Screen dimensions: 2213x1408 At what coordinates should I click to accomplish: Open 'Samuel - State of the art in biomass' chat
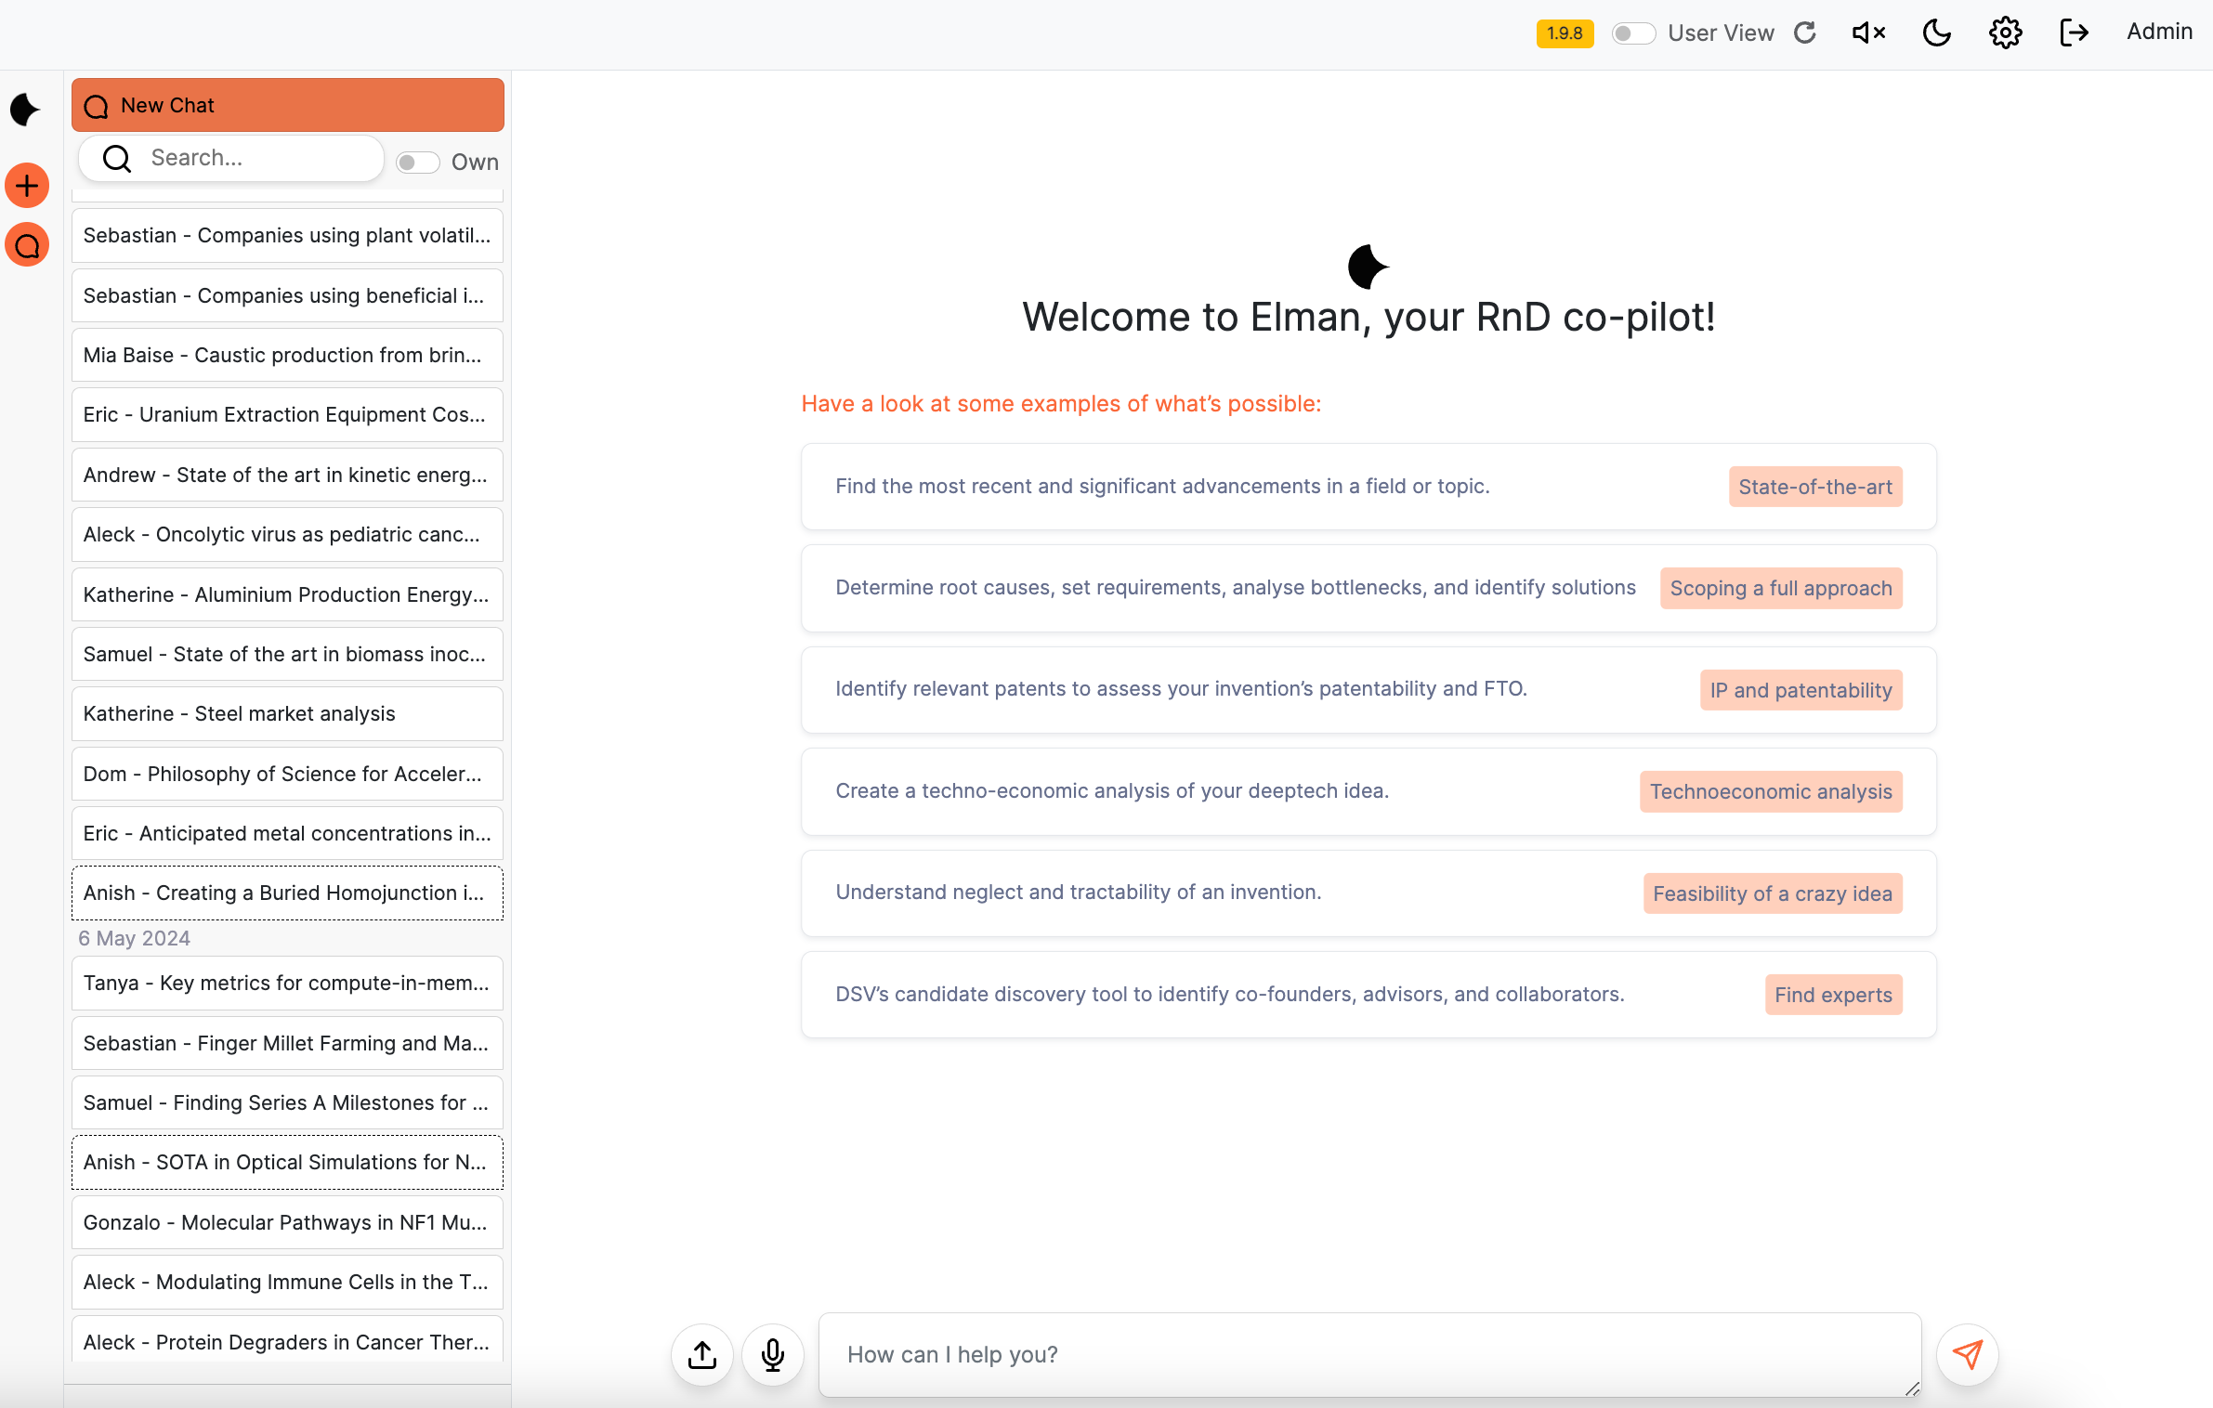coord(288,655)
